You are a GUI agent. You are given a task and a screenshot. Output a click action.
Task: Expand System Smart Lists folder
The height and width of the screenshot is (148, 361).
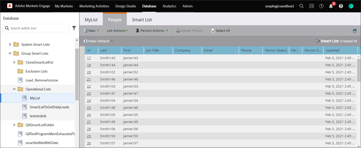pos(10,44)
